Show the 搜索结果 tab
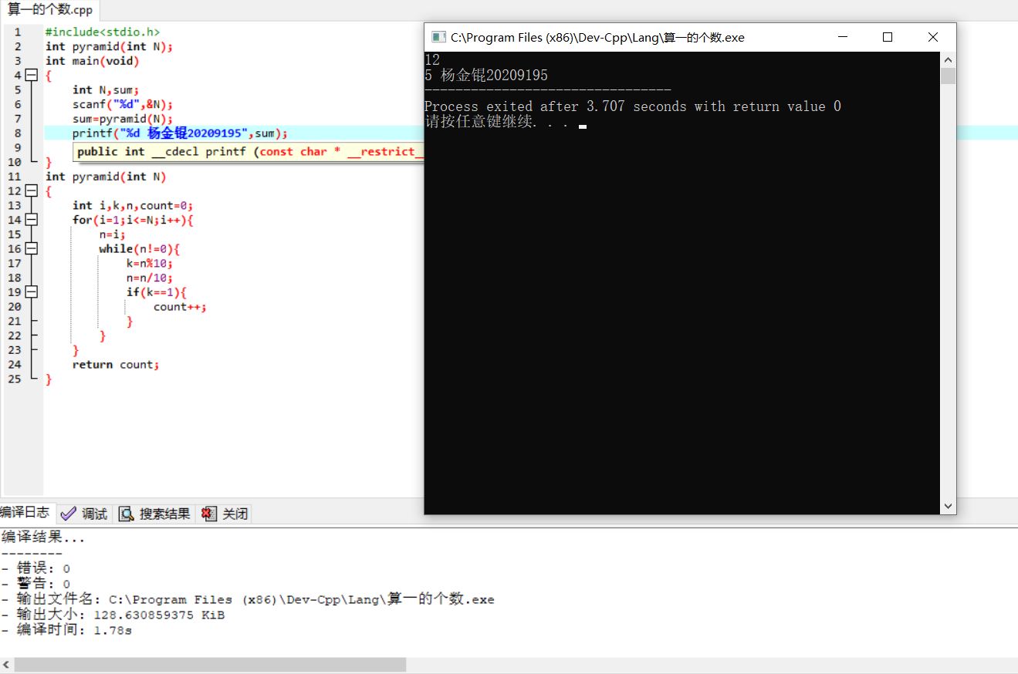1018x674 pixels. click(154, 514)
